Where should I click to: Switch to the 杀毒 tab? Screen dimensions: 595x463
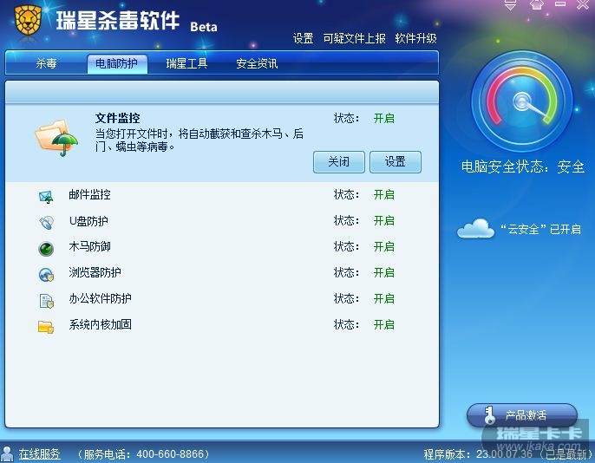pyautogui.click(x=46, y=63)
